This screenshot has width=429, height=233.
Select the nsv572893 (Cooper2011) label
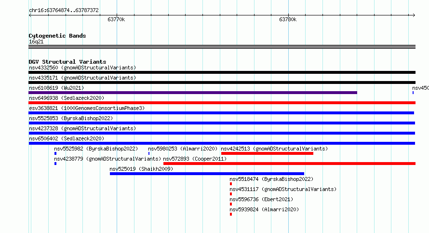tap(195, 159)
